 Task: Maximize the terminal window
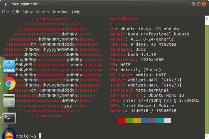point(199,4)
